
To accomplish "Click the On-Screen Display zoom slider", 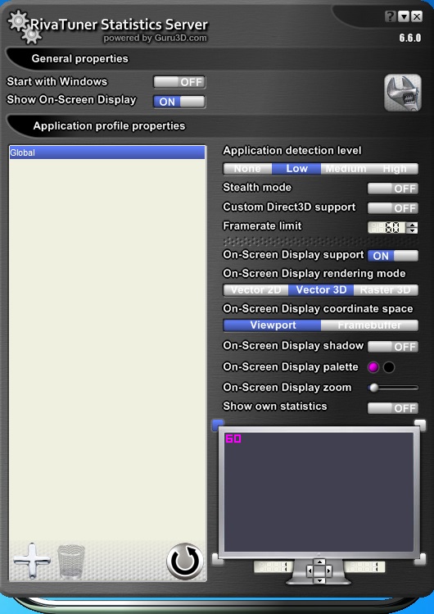I will [x=393, y=388].
